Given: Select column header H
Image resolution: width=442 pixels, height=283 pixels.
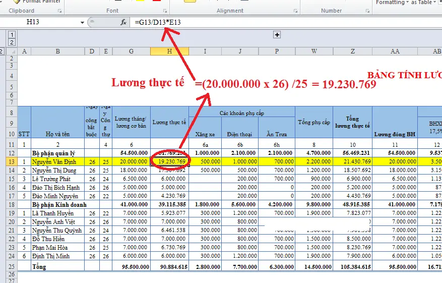Looking at the screenshot, I should point(169,51).
